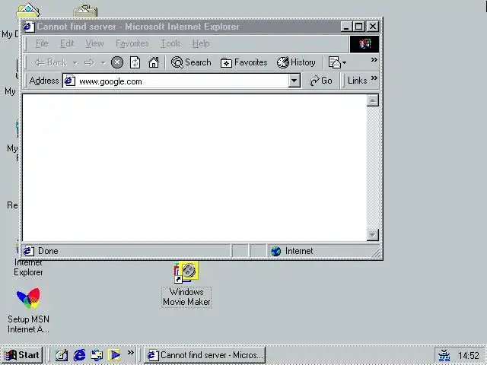
Task: Click the Refresh page icon
Action: click(x=135, y=62)
